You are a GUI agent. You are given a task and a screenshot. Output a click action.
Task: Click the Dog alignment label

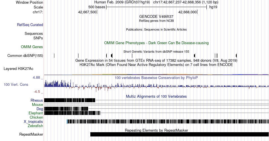pyautogui.click(x=40, y=109)
